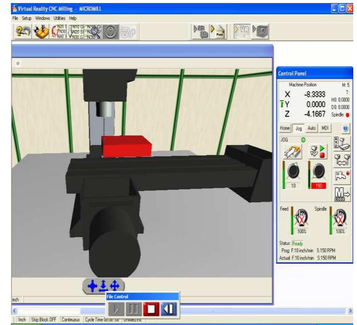Click the jog spindle speed dial
This screenshot has width=357, height=325.
[x=319, y=171]
